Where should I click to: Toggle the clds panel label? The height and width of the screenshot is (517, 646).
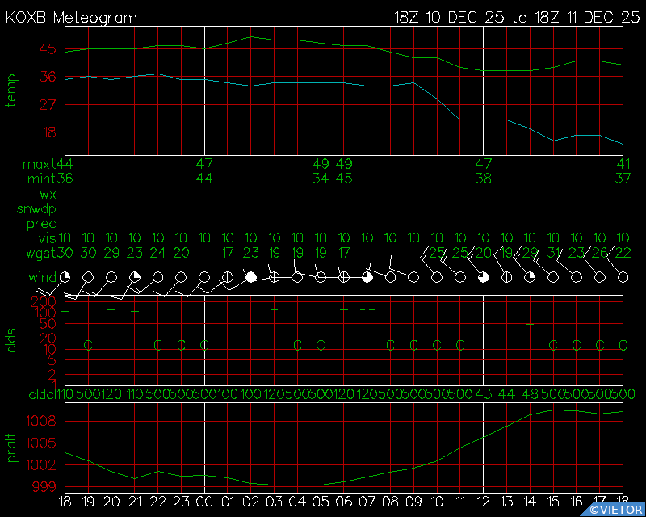coord(10,340)
